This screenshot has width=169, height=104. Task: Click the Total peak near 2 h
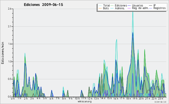25,53
